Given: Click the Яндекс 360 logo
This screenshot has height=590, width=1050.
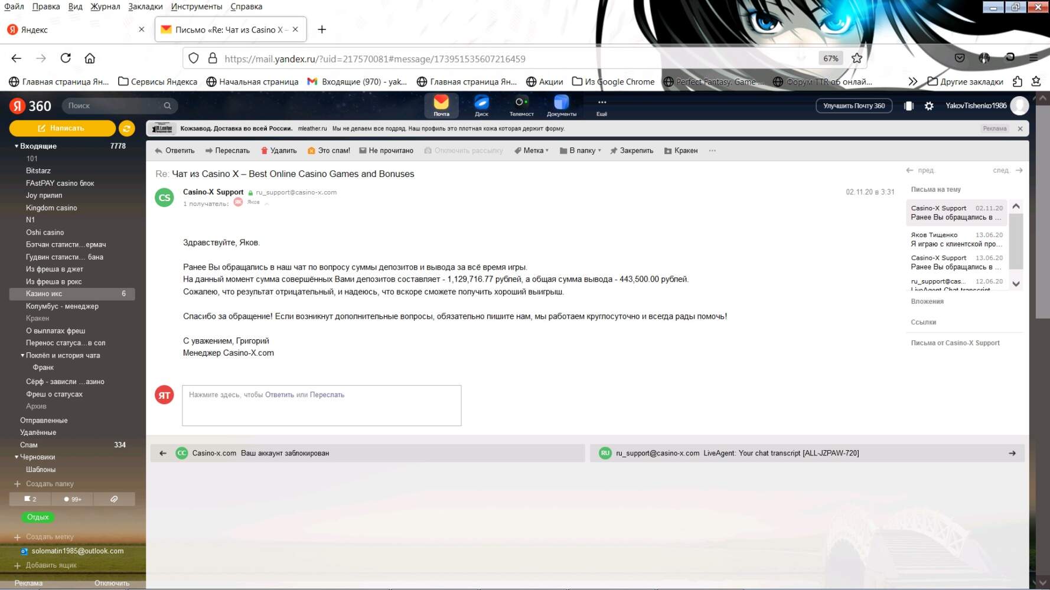Looking at the screenshot, I should point(31,106).
